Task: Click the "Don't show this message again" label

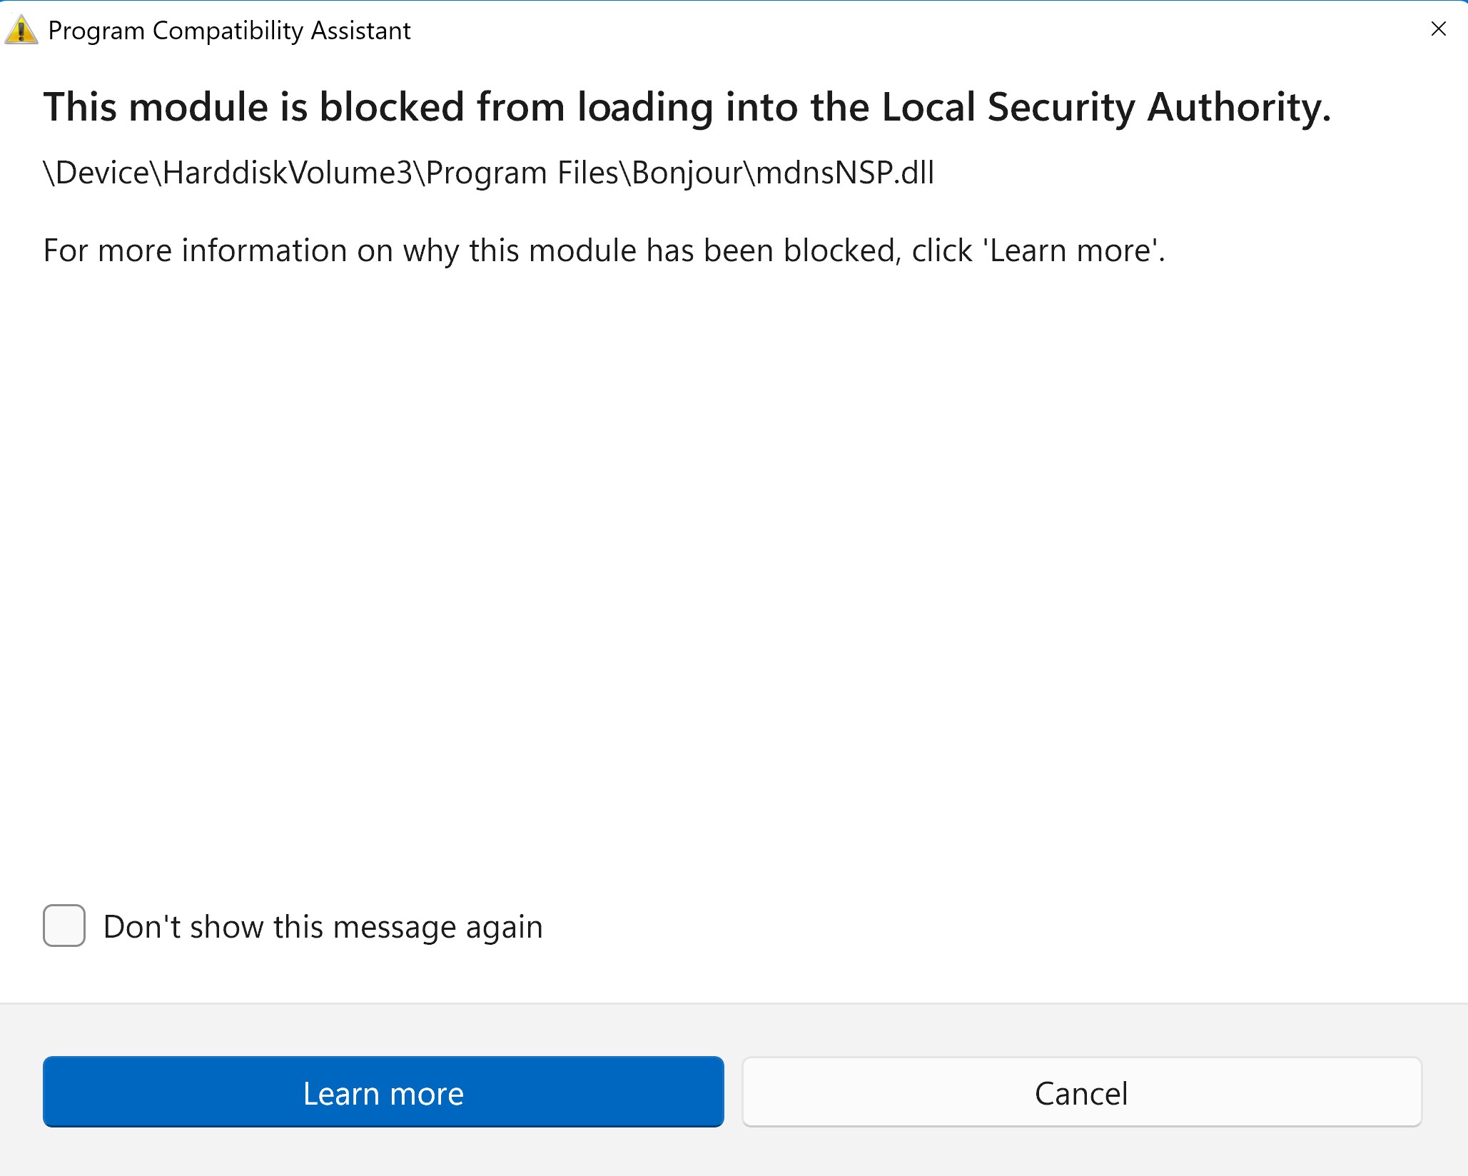Action: point(323,927)
